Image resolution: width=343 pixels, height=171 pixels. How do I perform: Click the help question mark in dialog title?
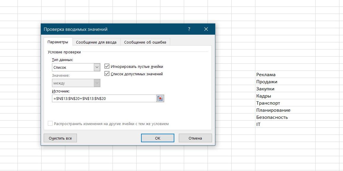pos(189,29)
